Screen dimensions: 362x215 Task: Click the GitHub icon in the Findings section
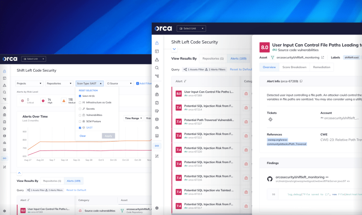tap(270, 179)
